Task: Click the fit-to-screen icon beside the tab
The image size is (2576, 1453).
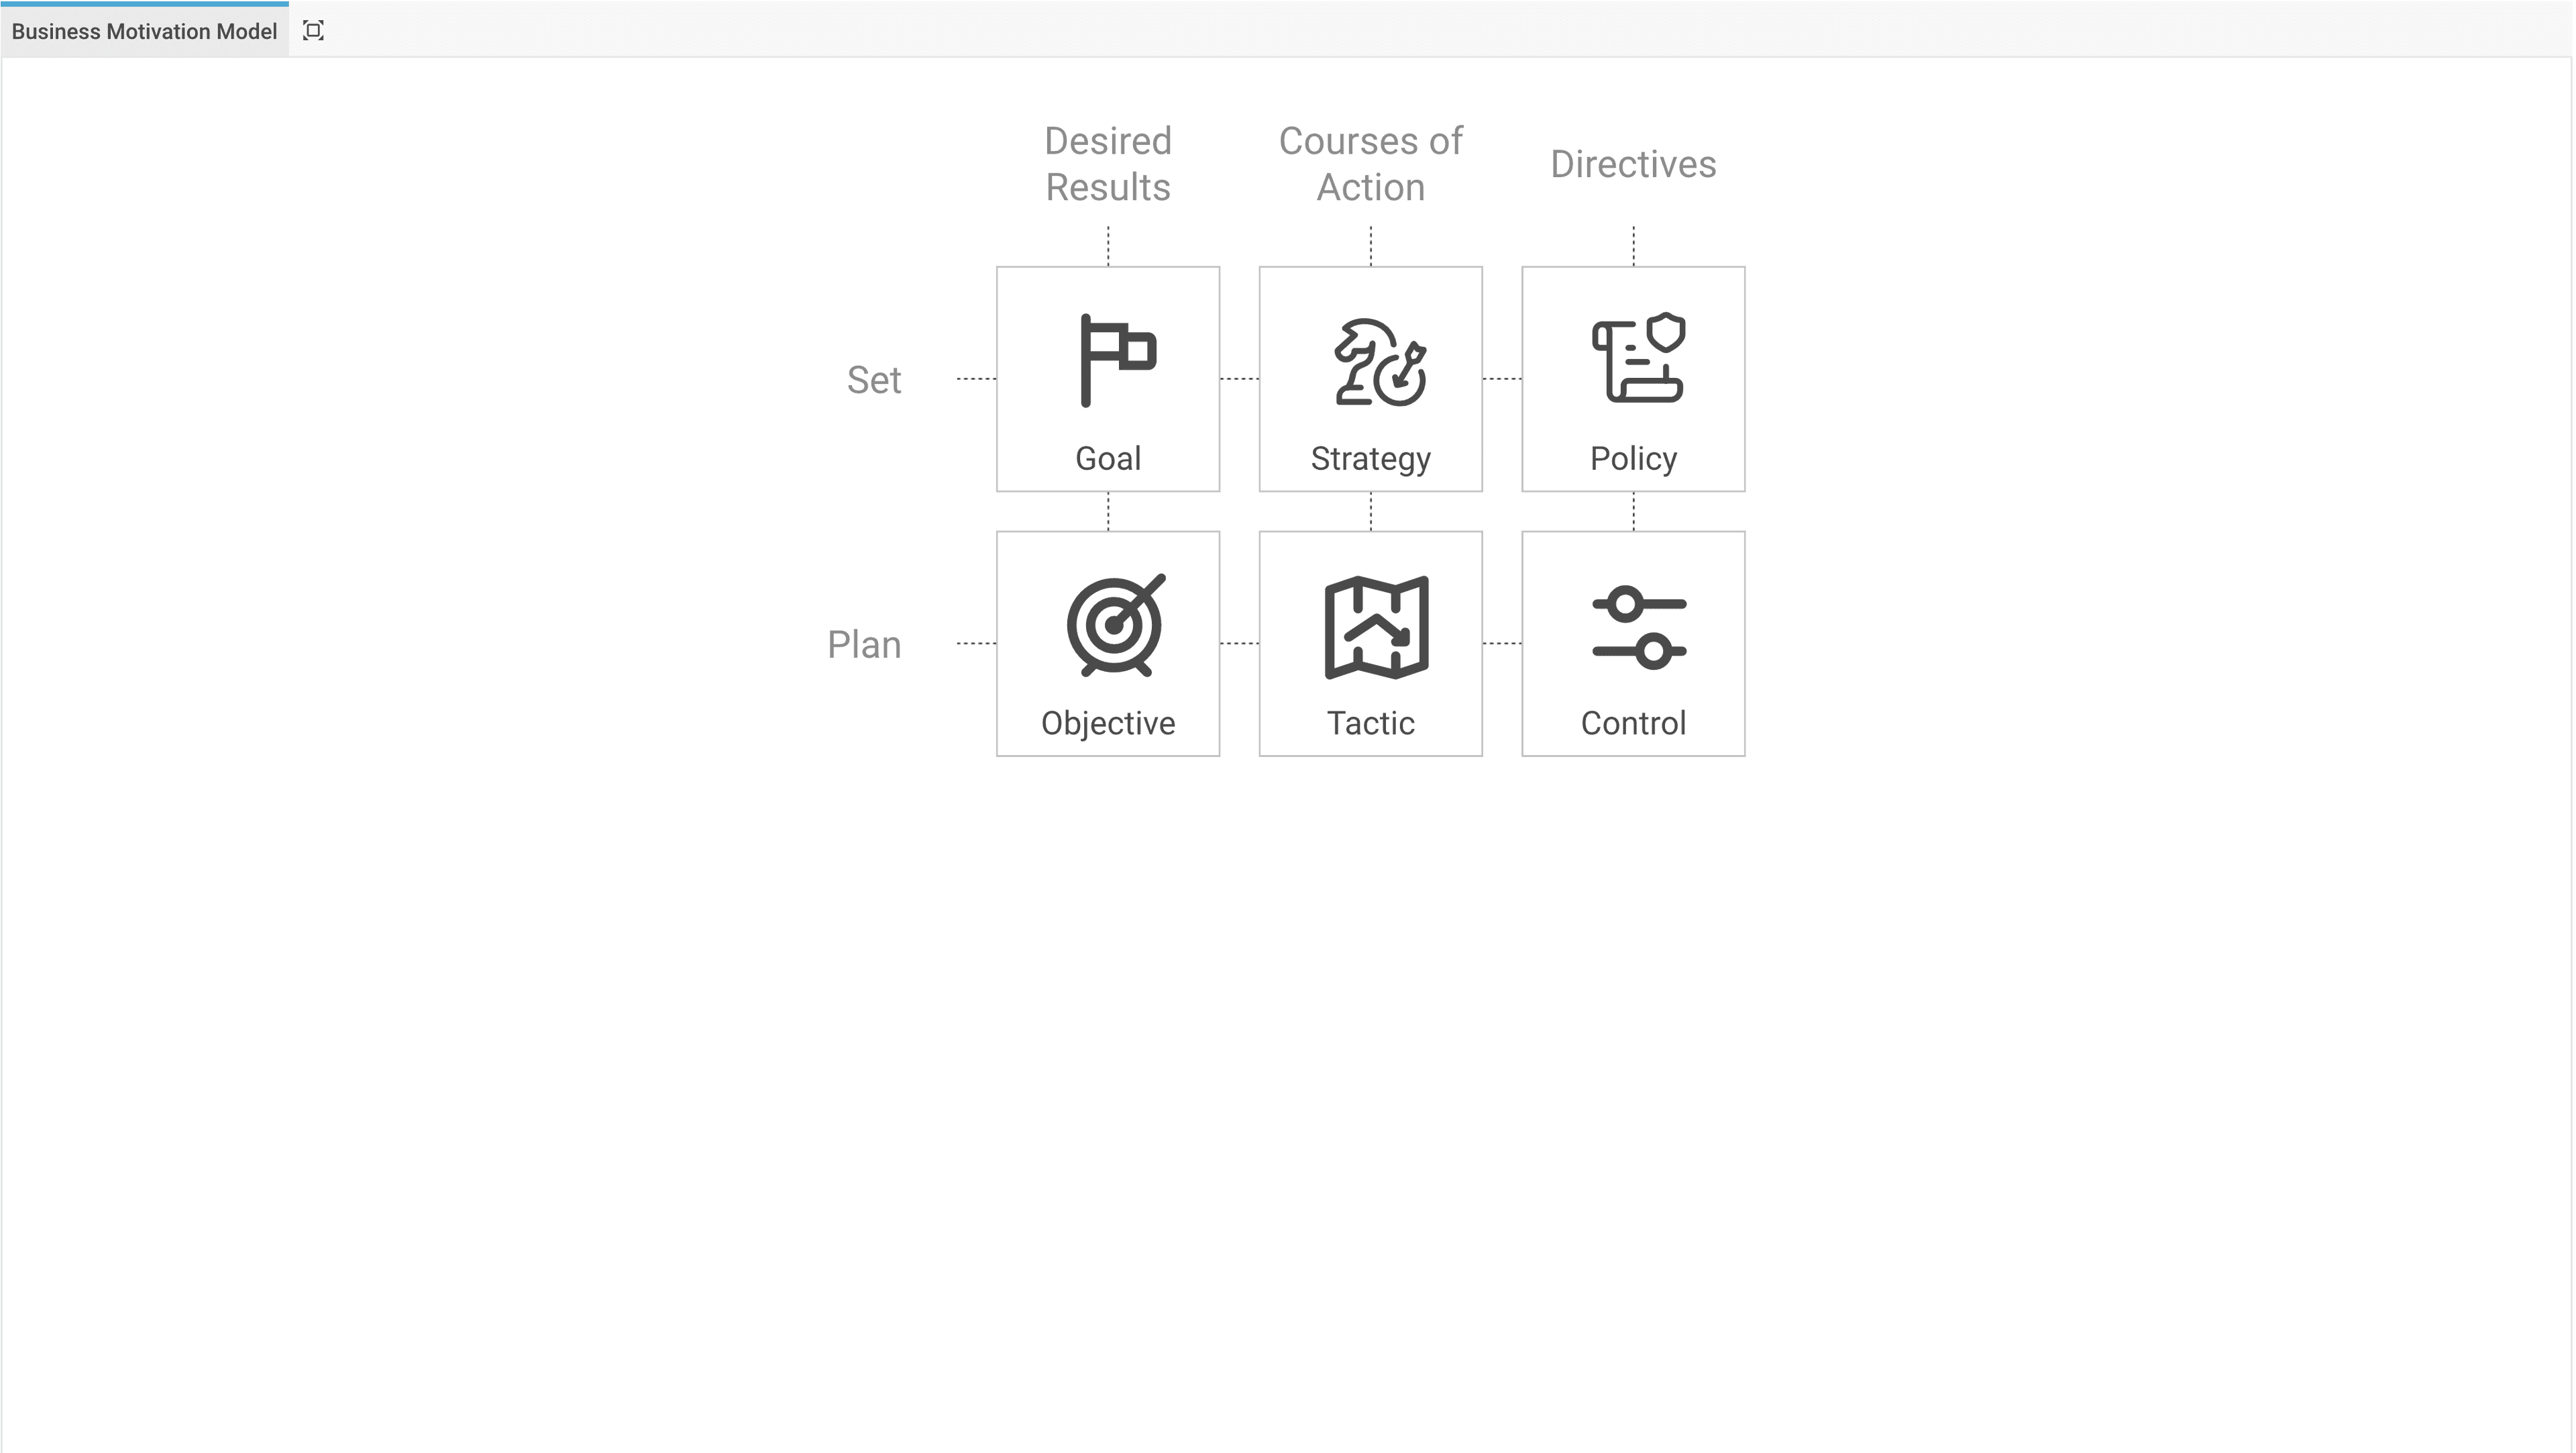Action: pyautogui.click(x=313, y=31)
